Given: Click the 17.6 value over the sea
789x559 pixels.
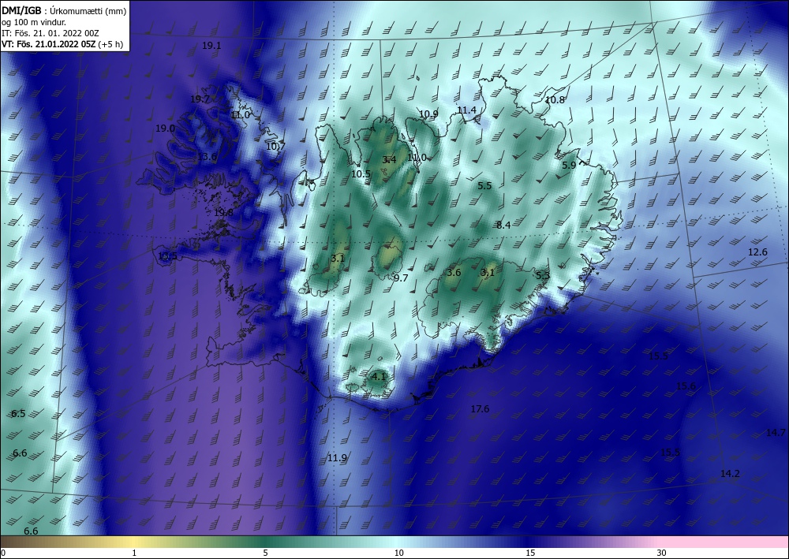Looking at the screenshot, I should 480,409.
